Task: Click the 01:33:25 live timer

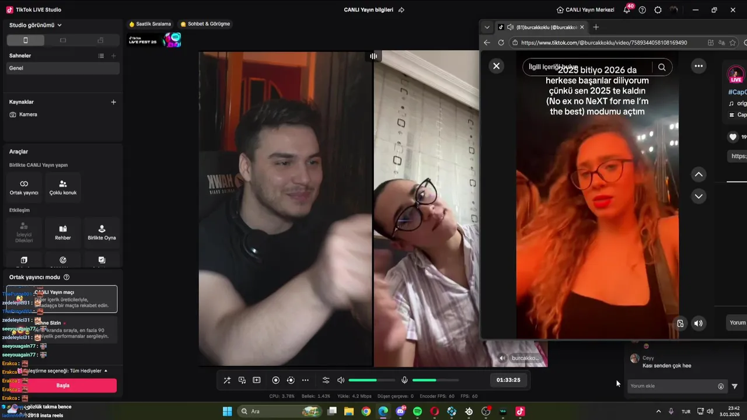Action: [508, 380]
